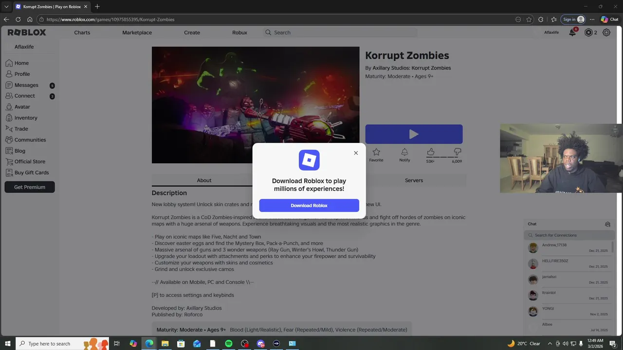This screenshot has width=623, height=350.
Task: Add this page to favorites star
Action: point(529,19)
